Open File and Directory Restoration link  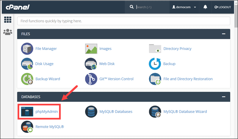[188, 79]
